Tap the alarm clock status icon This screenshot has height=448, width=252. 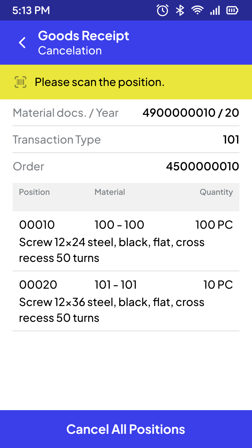[162, 11]
